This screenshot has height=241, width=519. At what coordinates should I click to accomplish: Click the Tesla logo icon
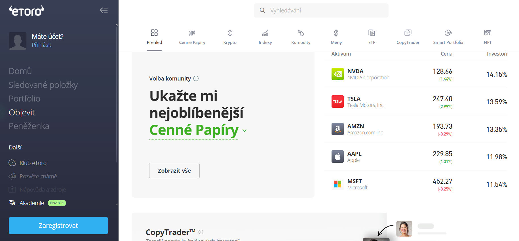pos(337,102)
